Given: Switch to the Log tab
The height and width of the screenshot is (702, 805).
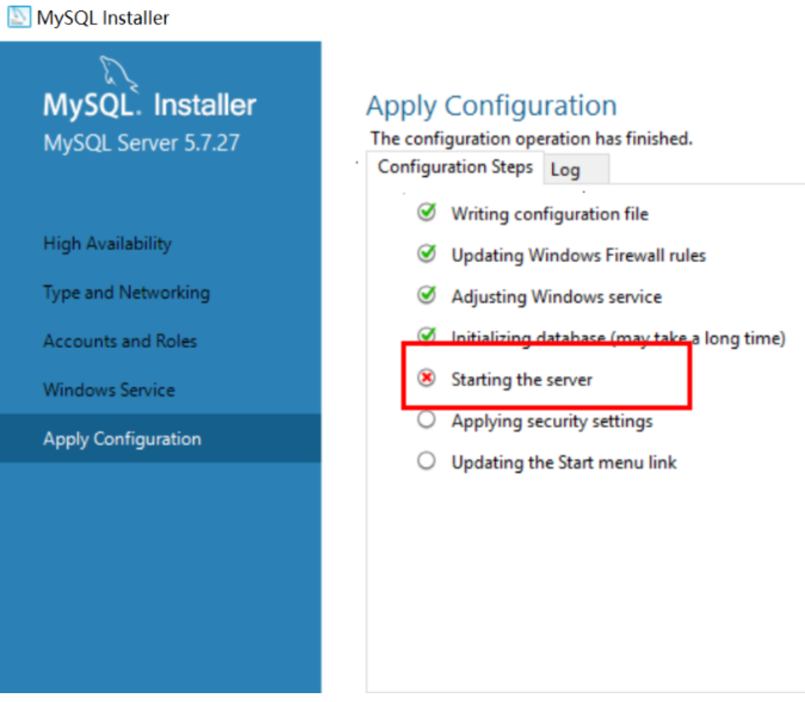Looking at the screenshot, I should tap(565, 170).
